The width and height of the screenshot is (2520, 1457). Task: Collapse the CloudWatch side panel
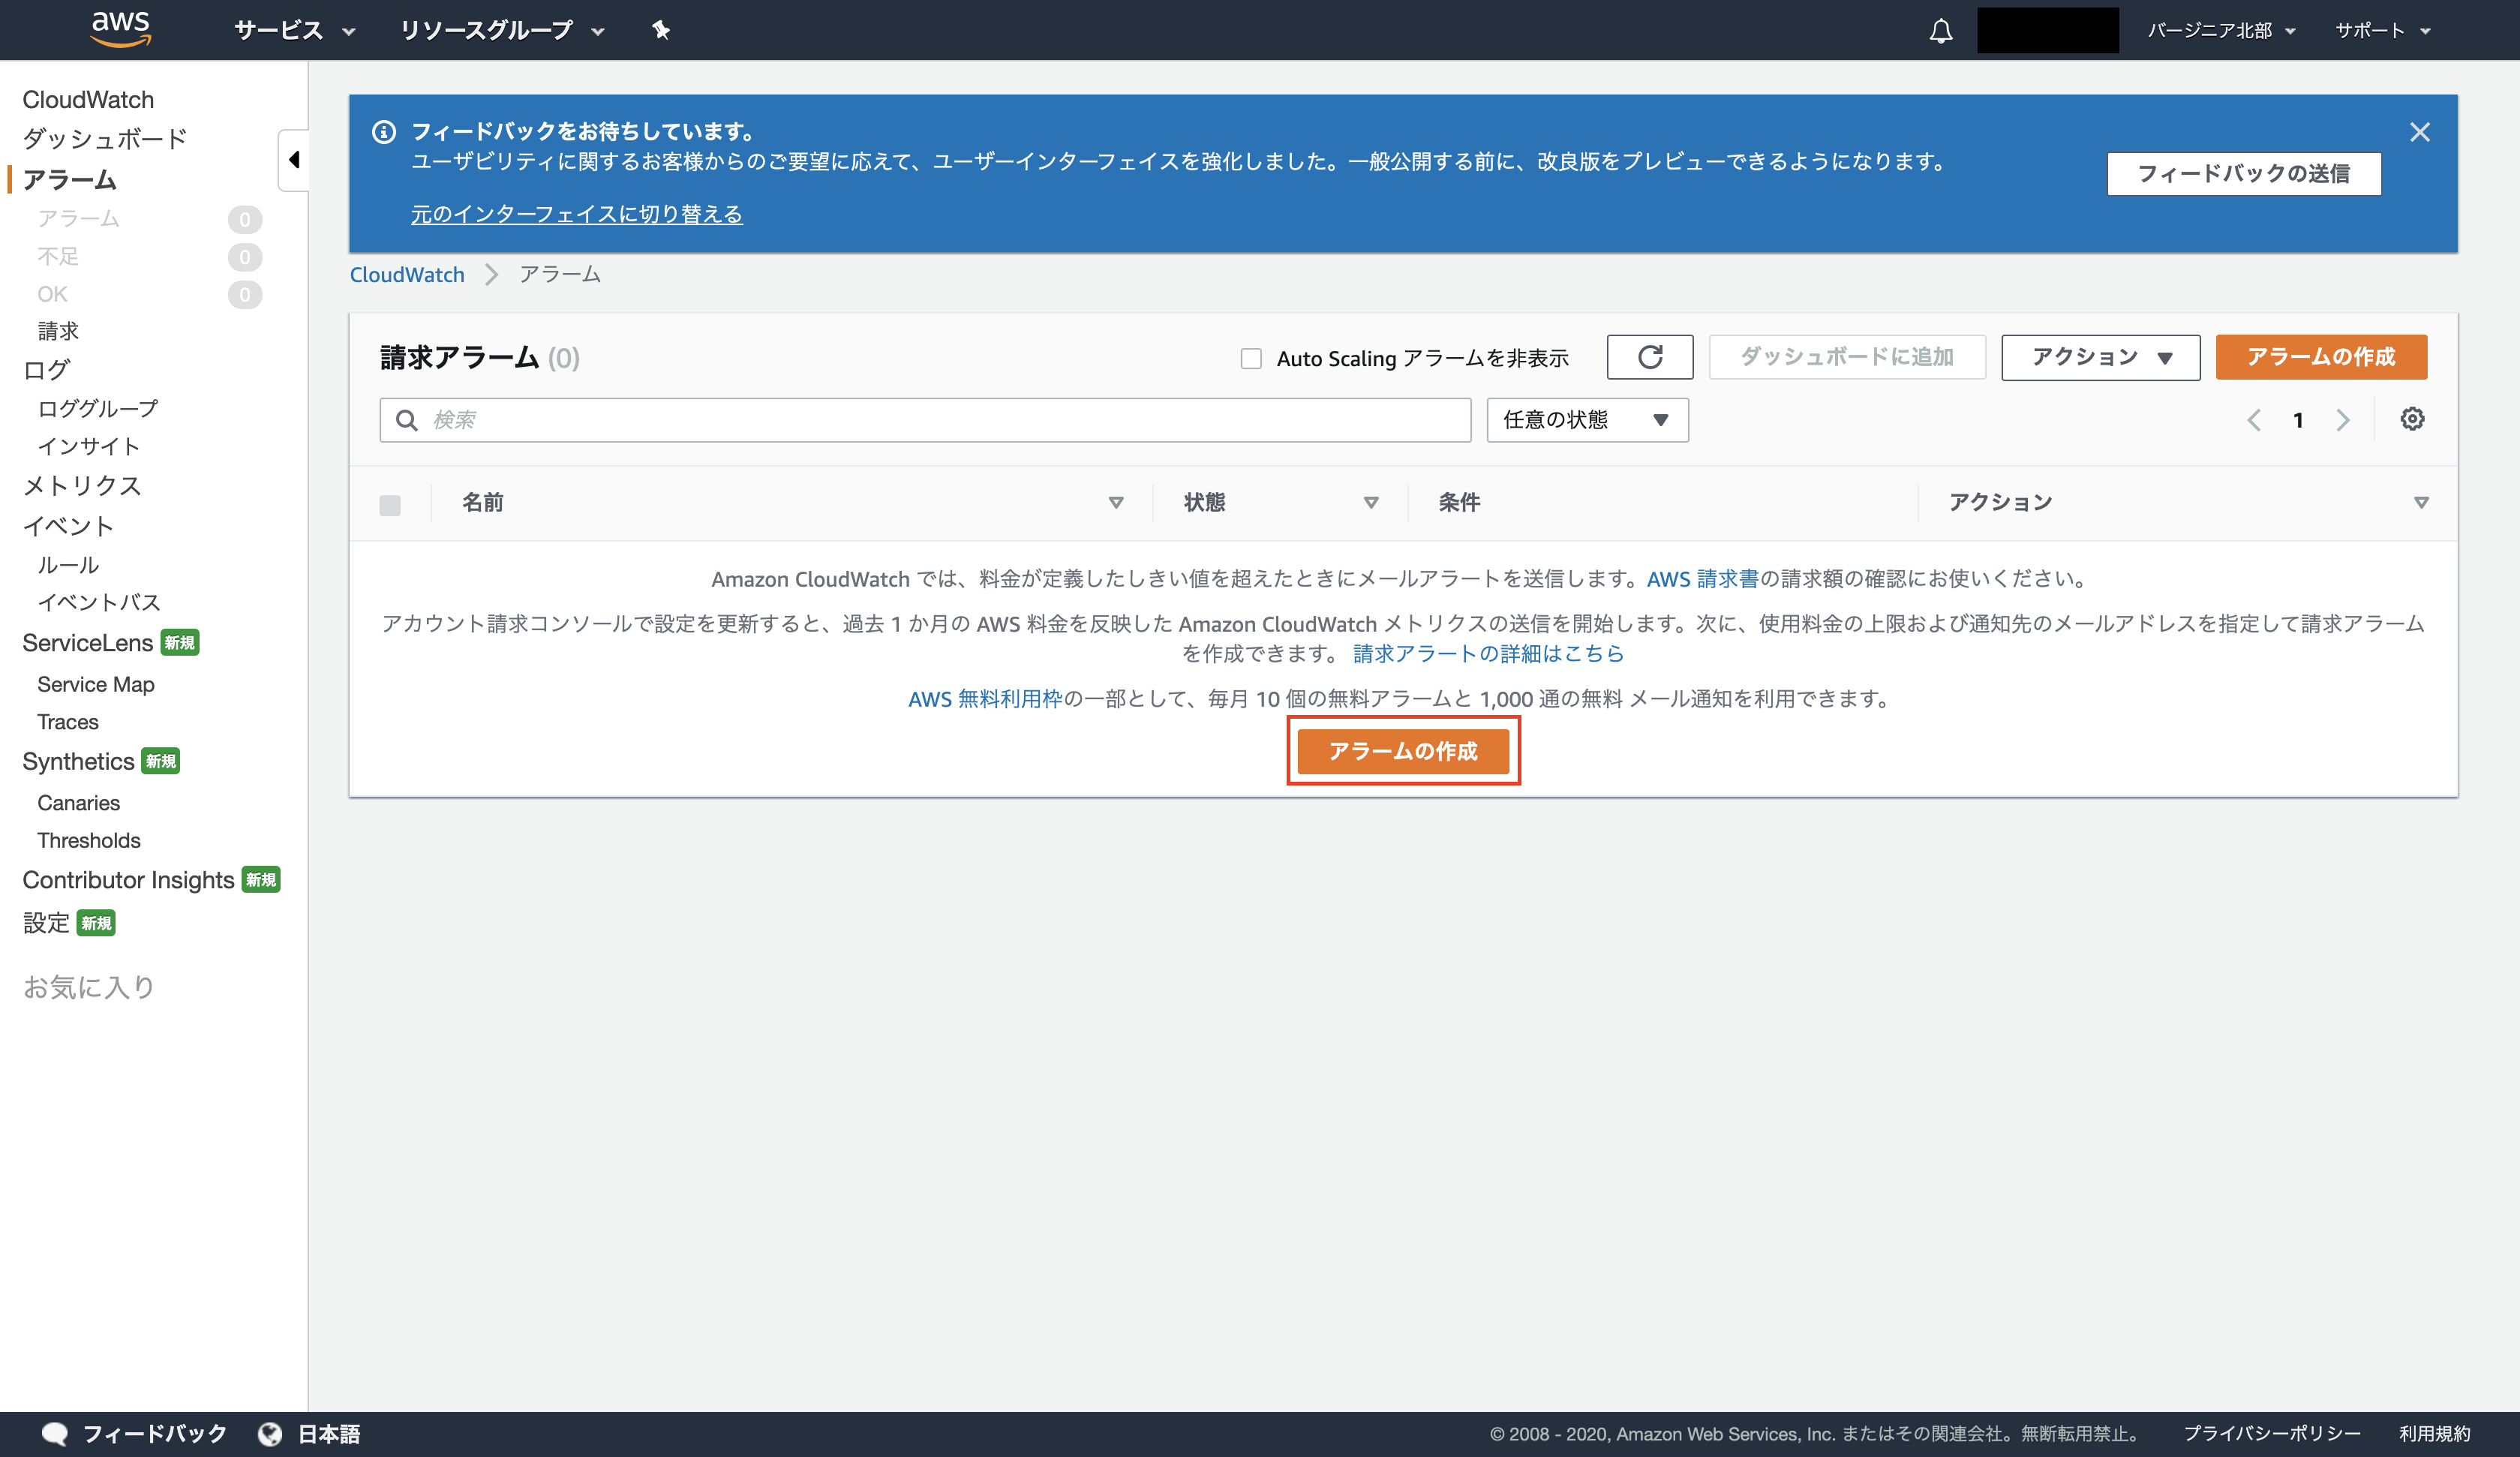[293, 159]
